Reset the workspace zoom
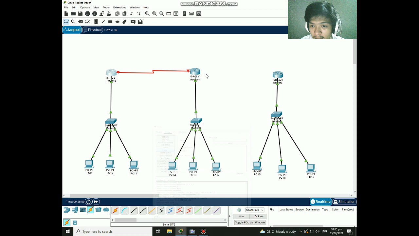 [x=155, y=13]
